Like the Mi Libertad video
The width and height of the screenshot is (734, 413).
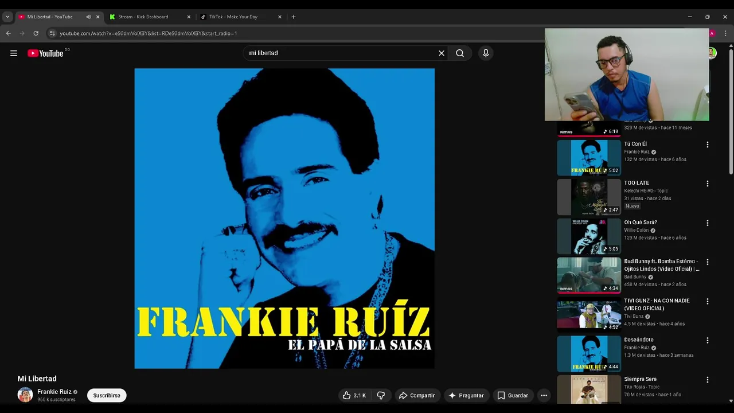pos(354,395)
